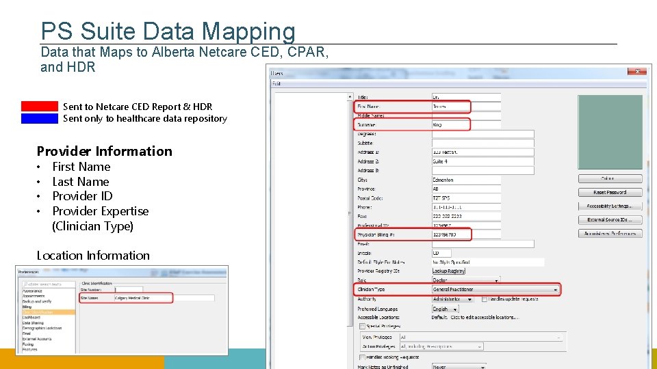Select highlighted Clinic Identification item

point(49,312)
